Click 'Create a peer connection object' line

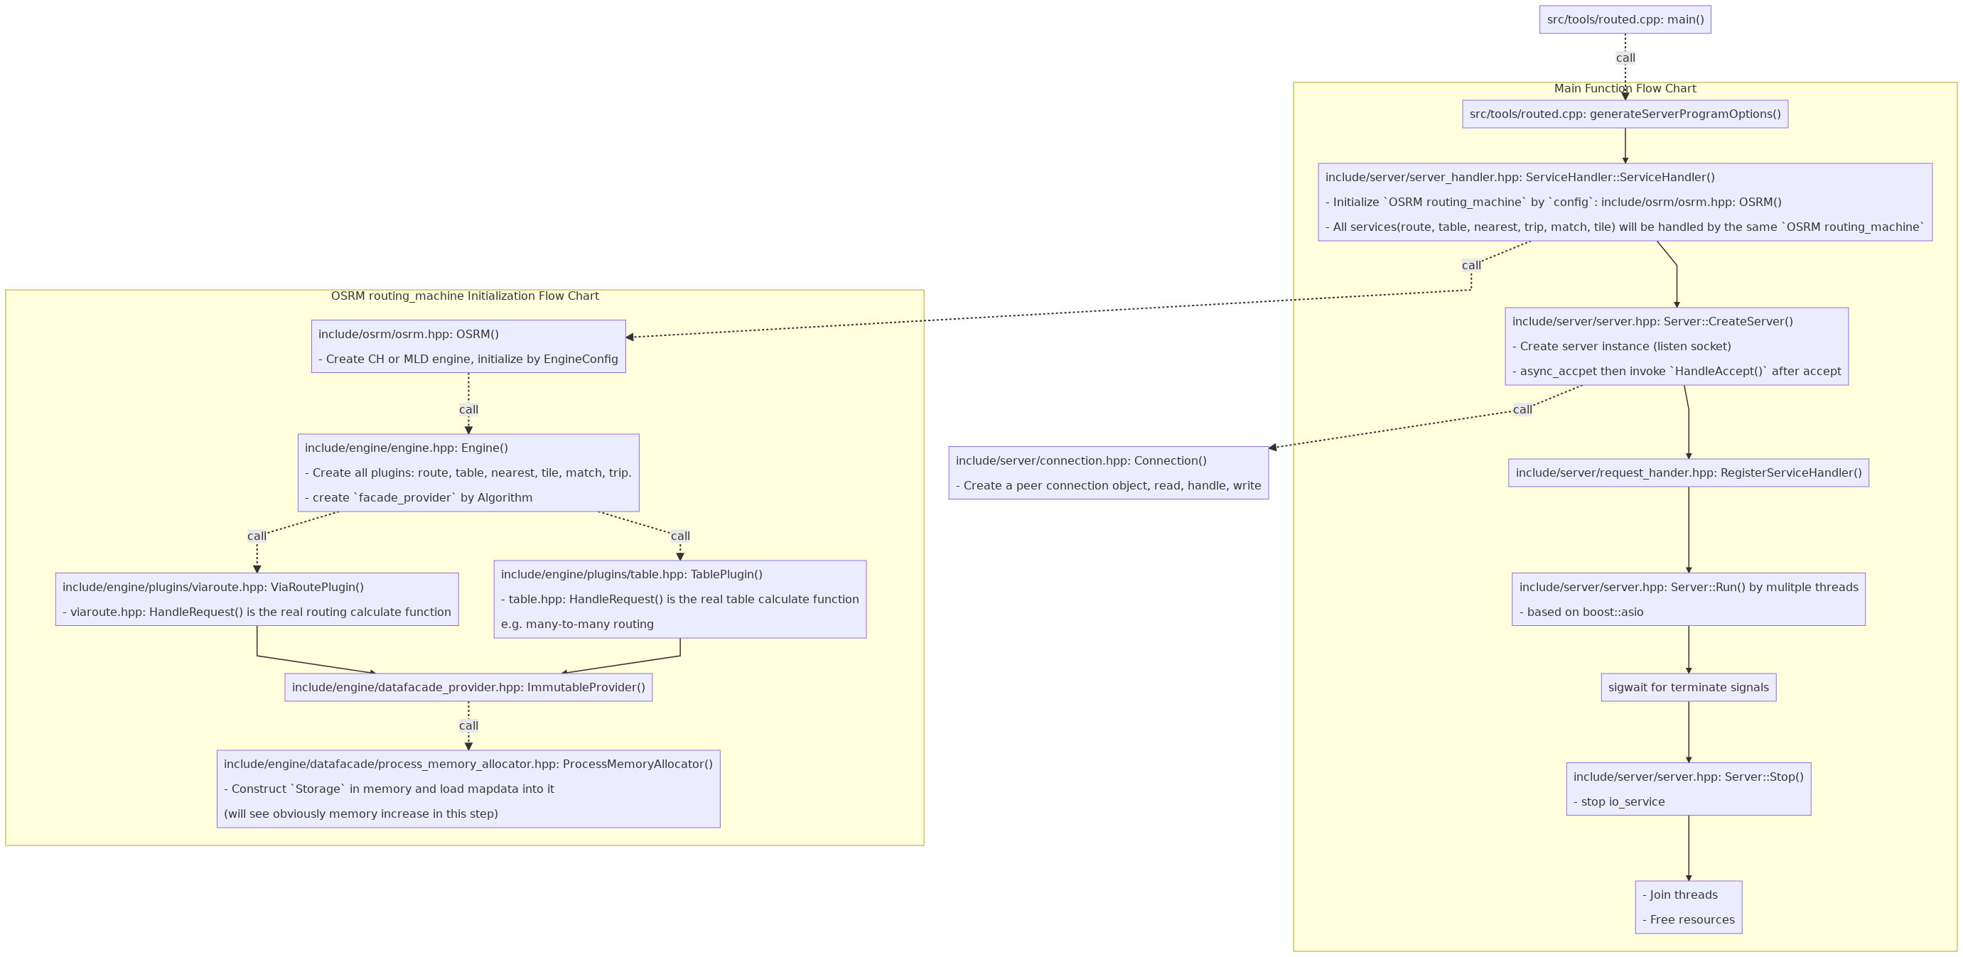(x=1108, y=486)
